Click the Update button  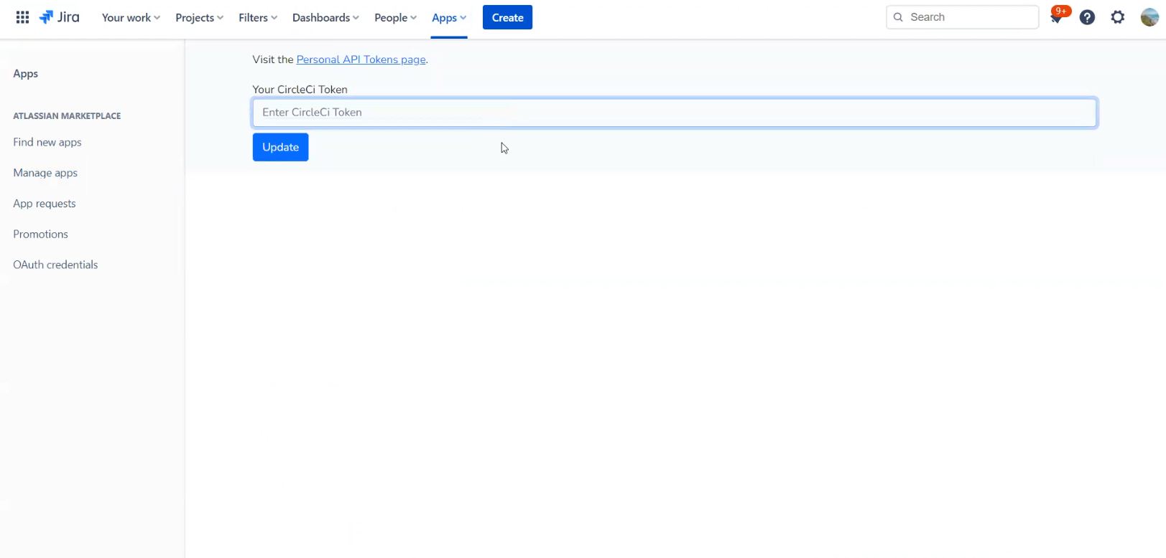coord(280,147)
